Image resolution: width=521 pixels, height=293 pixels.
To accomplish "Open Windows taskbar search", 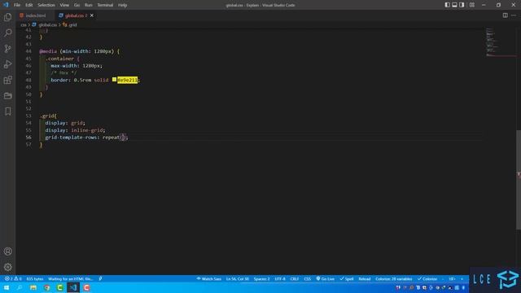I will click(x=20, y=287).
